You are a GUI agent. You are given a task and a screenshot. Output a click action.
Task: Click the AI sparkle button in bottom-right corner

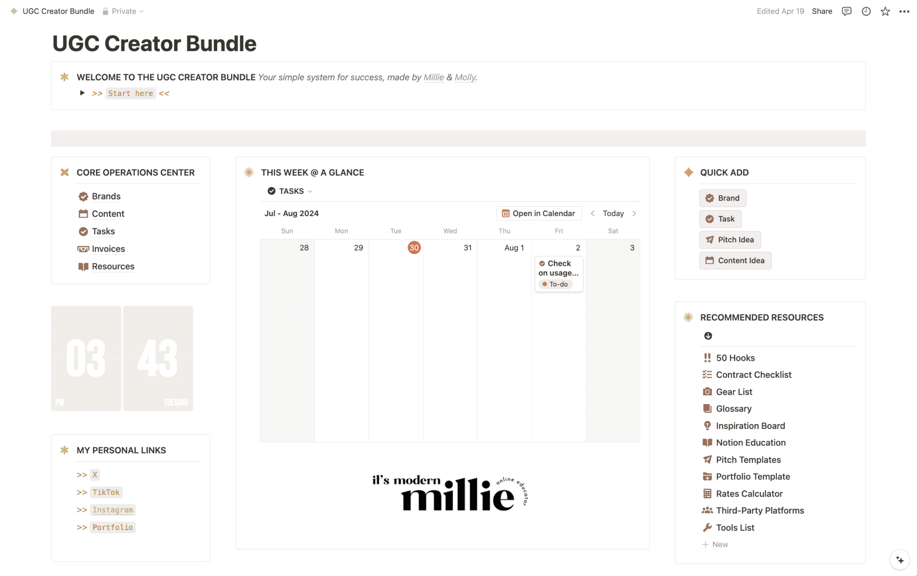[x=900, y=559]
